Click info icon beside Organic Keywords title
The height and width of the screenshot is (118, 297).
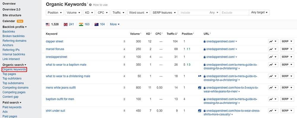[x=88, y=3]
